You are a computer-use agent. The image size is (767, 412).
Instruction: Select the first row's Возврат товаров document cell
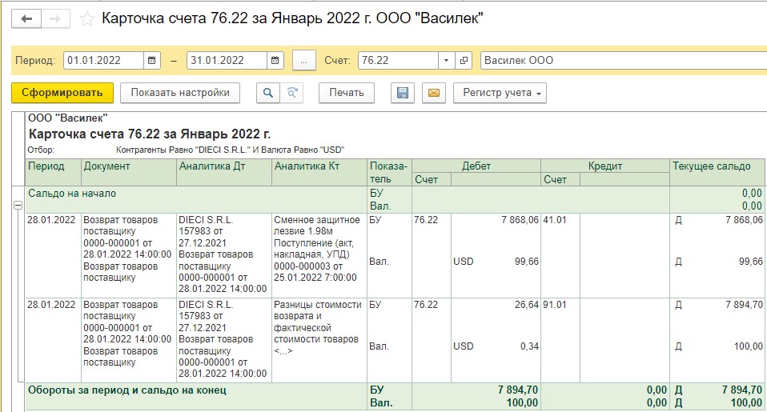[x=128, y=248]
